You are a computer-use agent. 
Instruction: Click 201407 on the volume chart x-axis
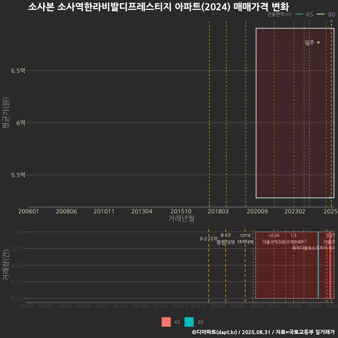click(x=160, y=306)
